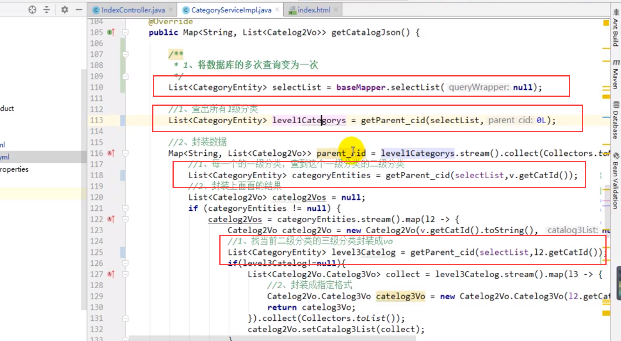
Task: Toggle the Database side panel
Action: point(616,120)
